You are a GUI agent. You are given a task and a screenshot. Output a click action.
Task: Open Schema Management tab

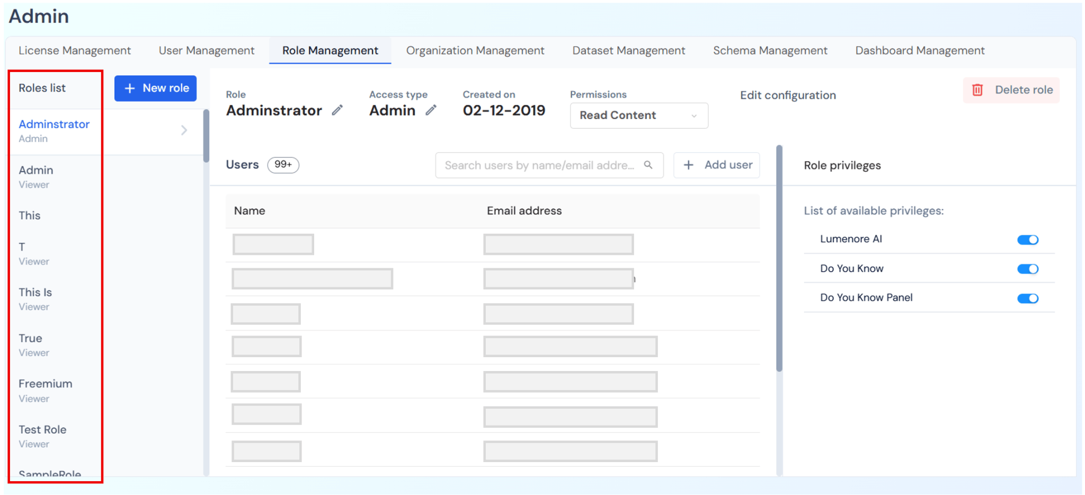click(770, 50)
